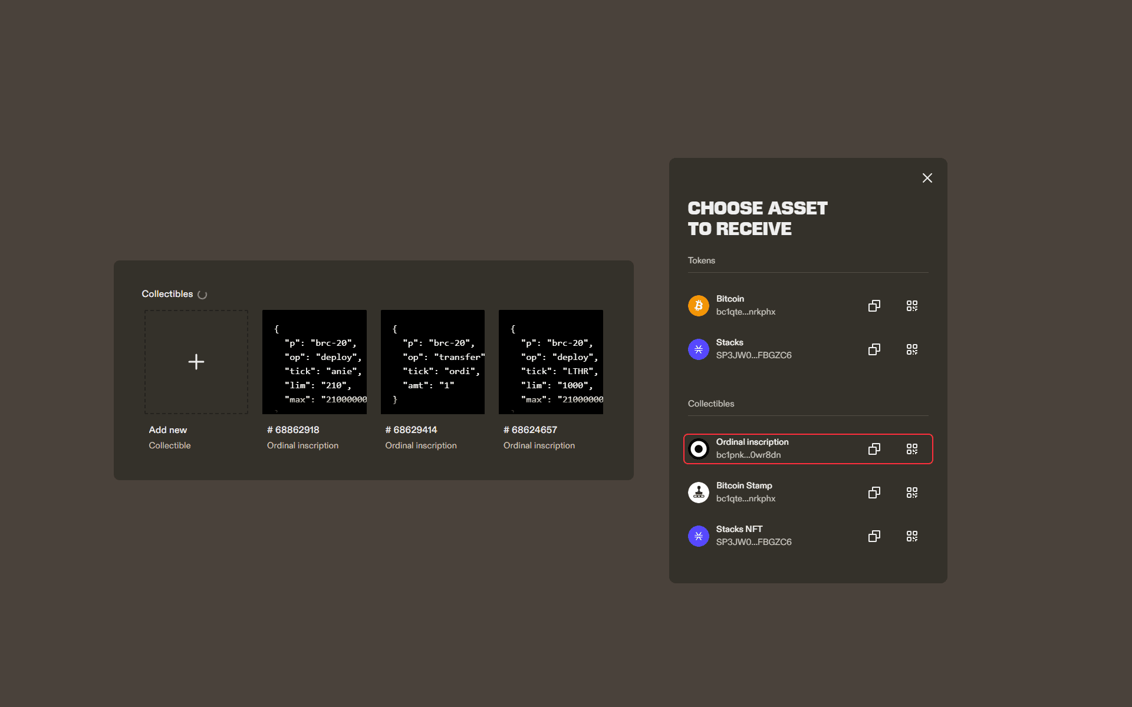Open inscription #68862918 thumbnail
The height and width of the screenshot is (707, 1132).
pyautogui.click(x=314, y=362)
